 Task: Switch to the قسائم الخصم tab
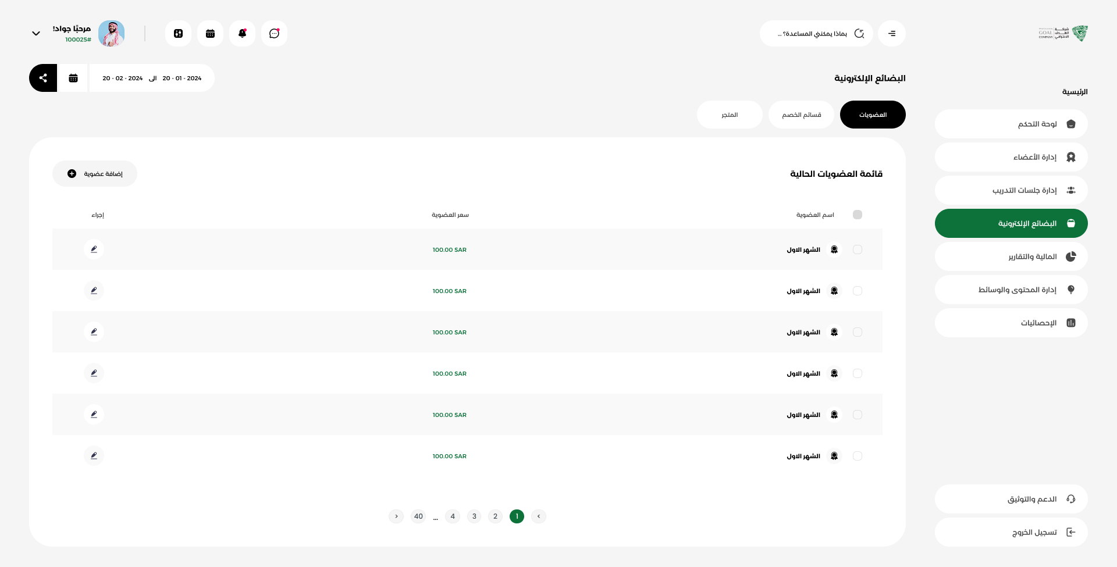coord(801,115)
